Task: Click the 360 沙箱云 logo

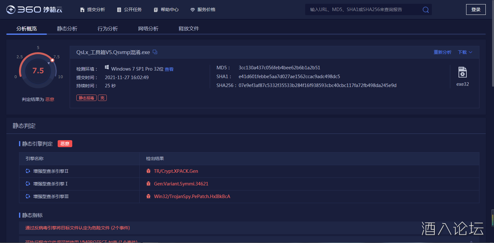Action: pyautogui.click(x=34, y=10)
